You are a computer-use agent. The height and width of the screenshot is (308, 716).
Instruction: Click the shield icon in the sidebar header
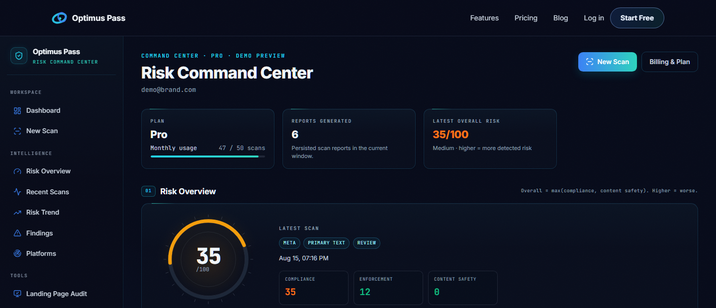coord(19,56)
